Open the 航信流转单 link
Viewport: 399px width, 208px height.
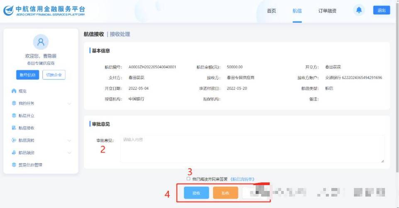click(x=242, y=179)
